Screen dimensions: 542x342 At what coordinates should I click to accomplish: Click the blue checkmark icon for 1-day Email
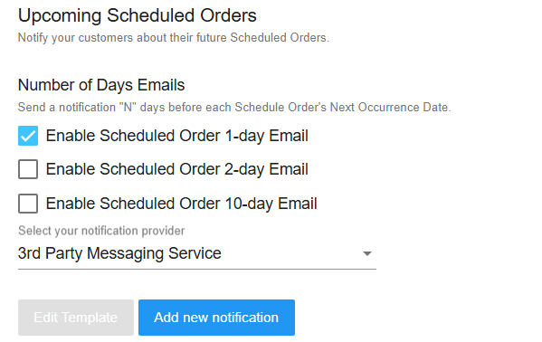tap(28, 136)
